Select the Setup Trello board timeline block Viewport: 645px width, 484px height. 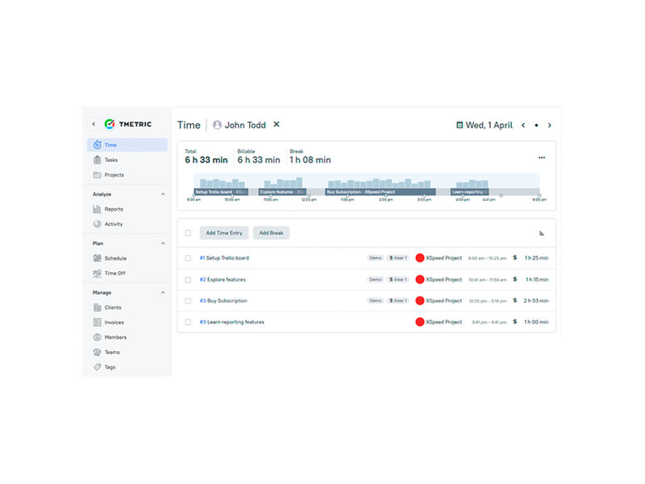point(221,192)
